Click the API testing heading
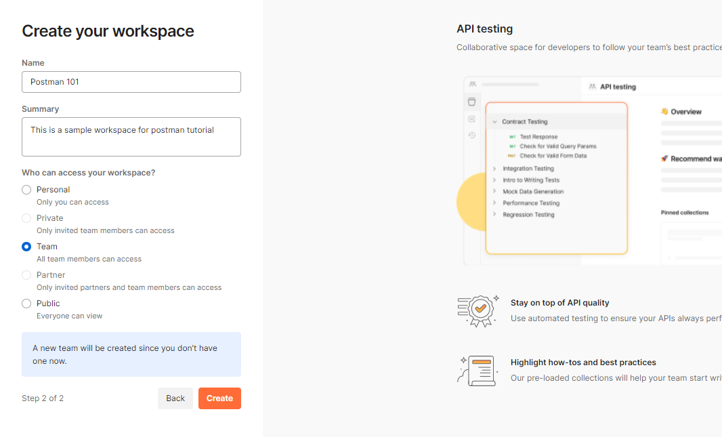This screenshot has height=437, width=722. 484,29
